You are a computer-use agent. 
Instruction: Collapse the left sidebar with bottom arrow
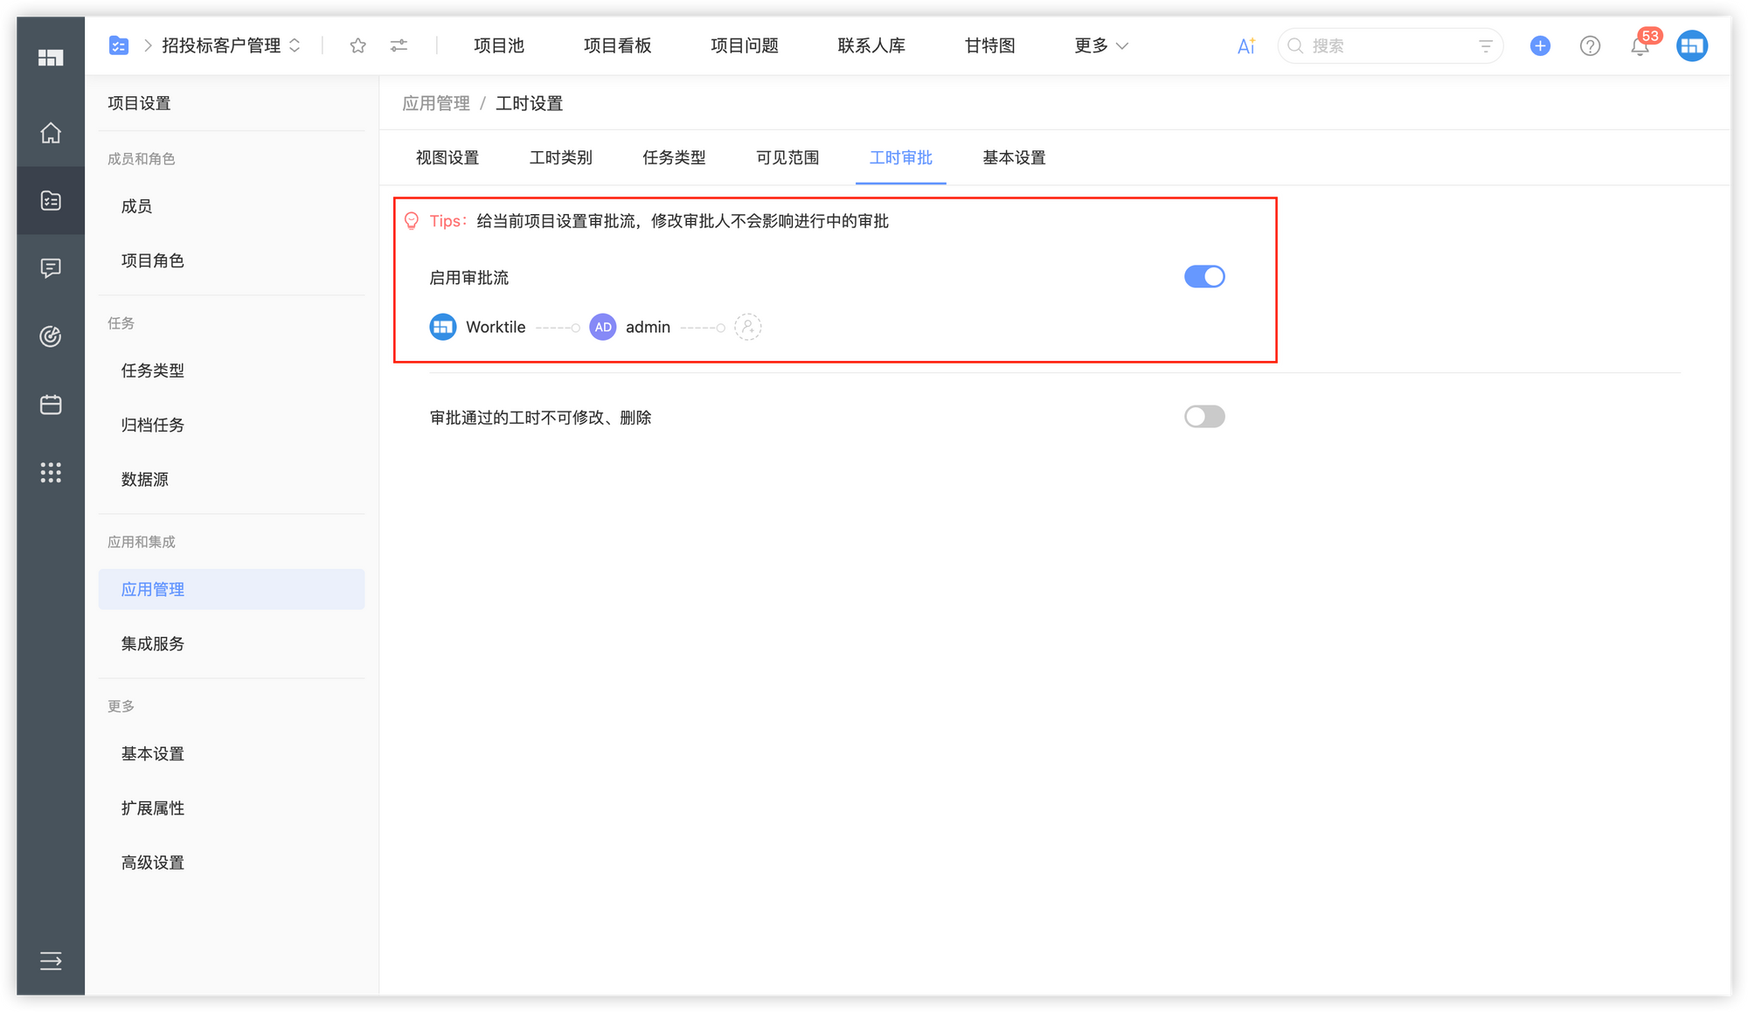50,961
